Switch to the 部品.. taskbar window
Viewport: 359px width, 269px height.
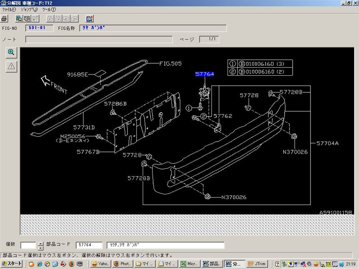point(211,264)
